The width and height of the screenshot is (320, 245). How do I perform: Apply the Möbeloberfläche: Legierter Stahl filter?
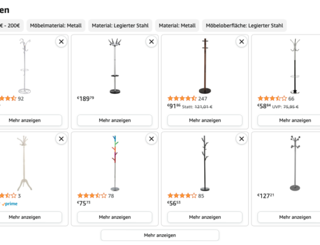pos(244,26)
